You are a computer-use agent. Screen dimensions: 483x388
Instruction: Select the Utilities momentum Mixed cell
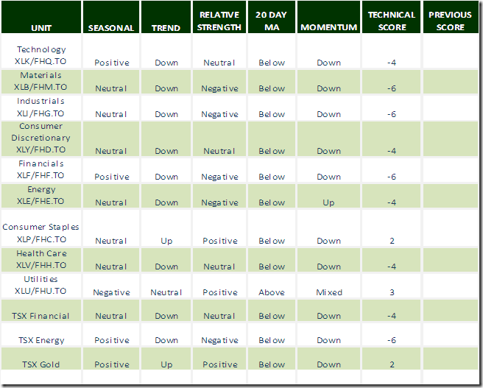[x=328, y=292]
